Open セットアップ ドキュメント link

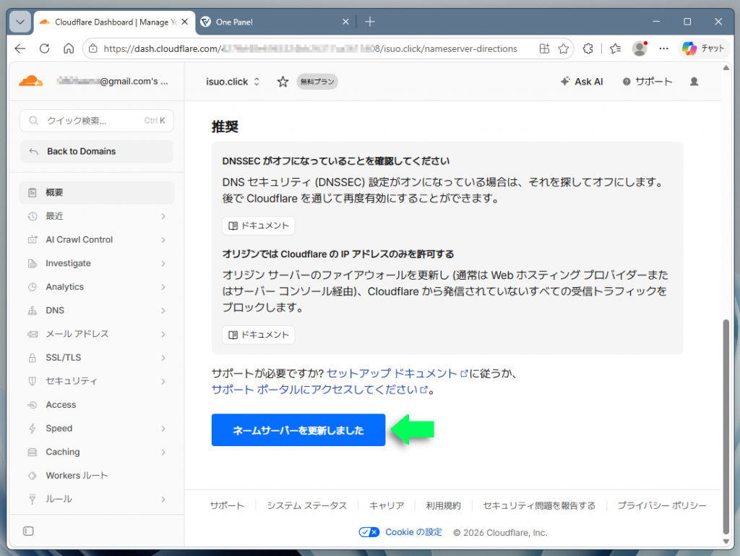click(x=397, y=373)
